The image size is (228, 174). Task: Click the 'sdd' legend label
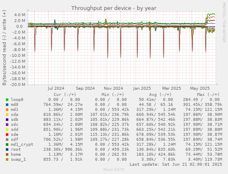click(15, 130)
